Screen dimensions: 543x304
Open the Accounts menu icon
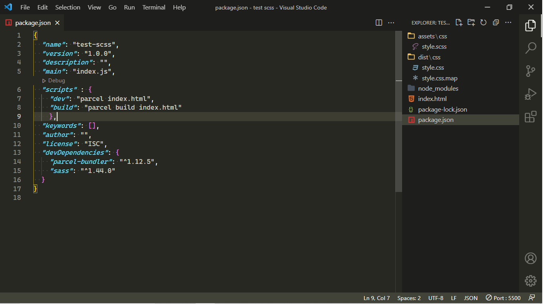pos(531,258)
